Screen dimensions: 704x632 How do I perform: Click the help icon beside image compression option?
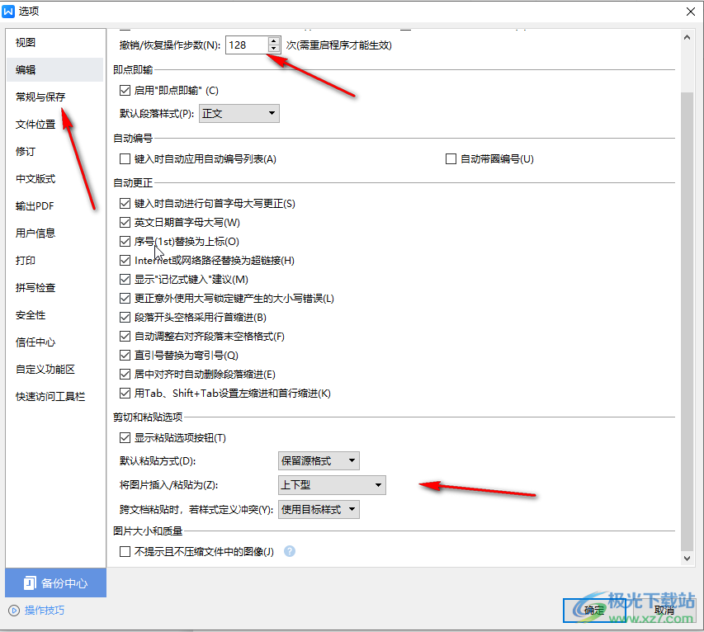[x=290, y=552]
